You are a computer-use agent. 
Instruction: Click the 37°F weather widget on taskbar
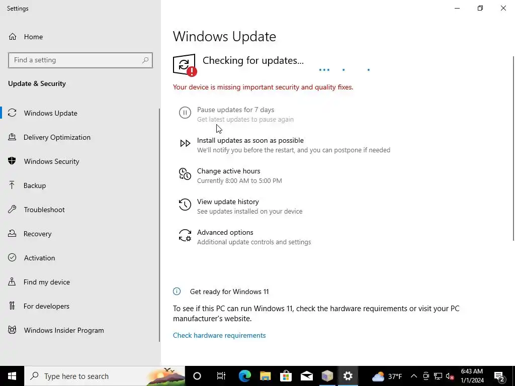tap(387, 376)
